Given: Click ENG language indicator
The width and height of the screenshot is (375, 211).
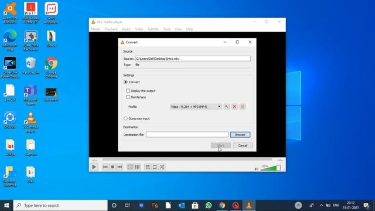Looking at the screenshot, I should coord(336,205).
